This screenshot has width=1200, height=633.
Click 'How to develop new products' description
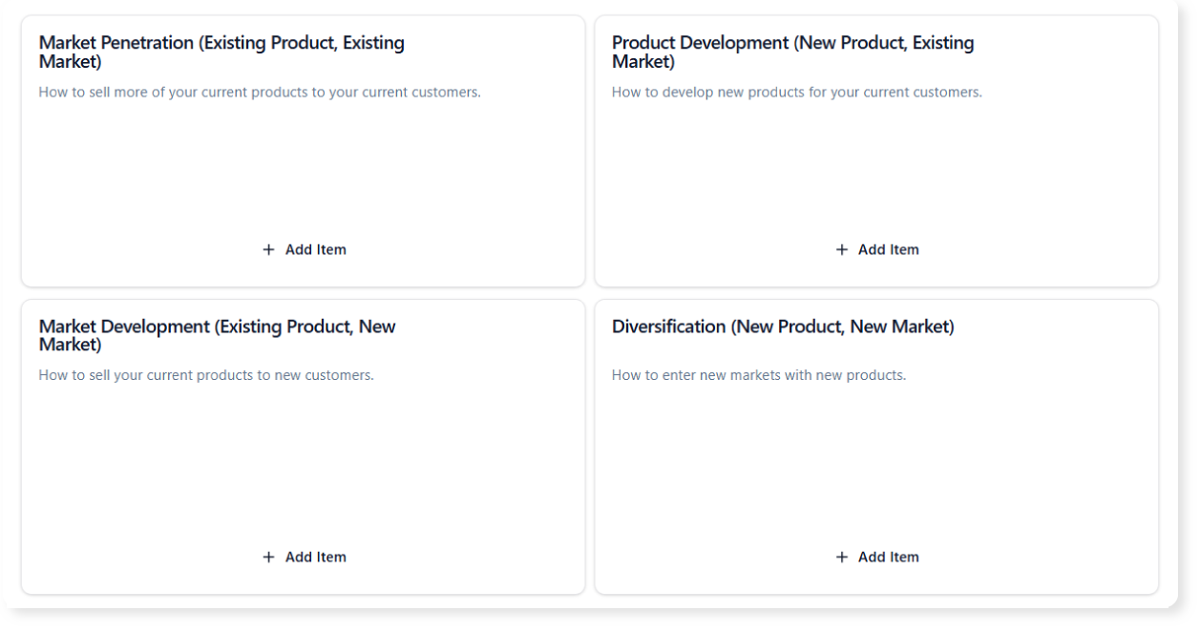click(x=797, y=93)
